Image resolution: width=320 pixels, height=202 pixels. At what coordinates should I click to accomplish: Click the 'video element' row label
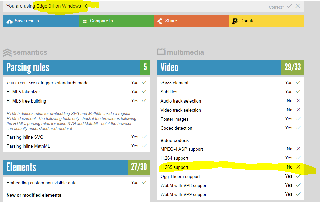click(174, 83)
